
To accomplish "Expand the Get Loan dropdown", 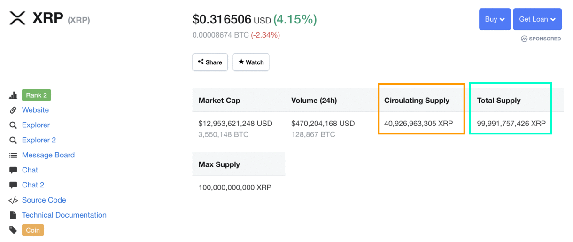I will pyautogui.click(x=537, y=19).
